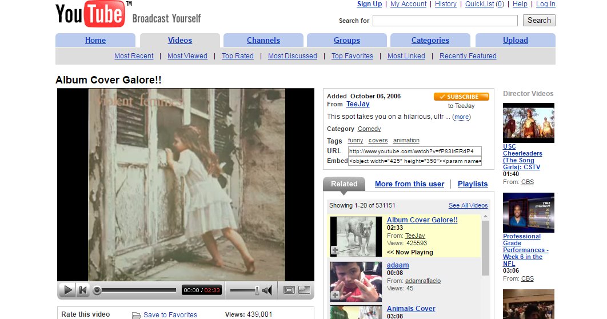607x319 pixels.
Task: Open the Most Discussed link
Action: [x=292, y=56]
